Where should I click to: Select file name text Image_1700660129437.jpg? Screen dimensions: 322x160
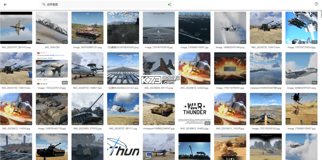point(302,128)
